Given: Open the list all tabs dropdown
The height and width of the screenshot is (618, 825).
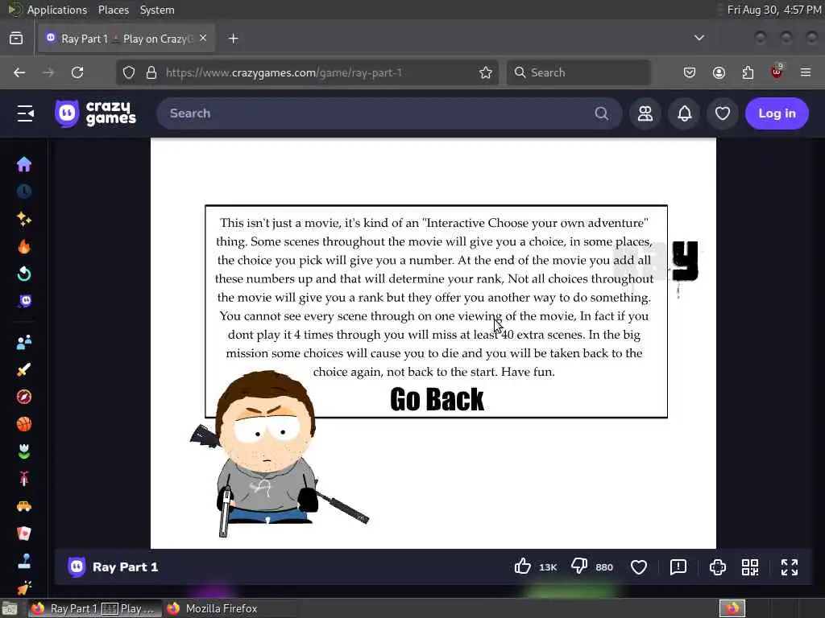Looking at the screenshot, I should click(x=699, y=38).
